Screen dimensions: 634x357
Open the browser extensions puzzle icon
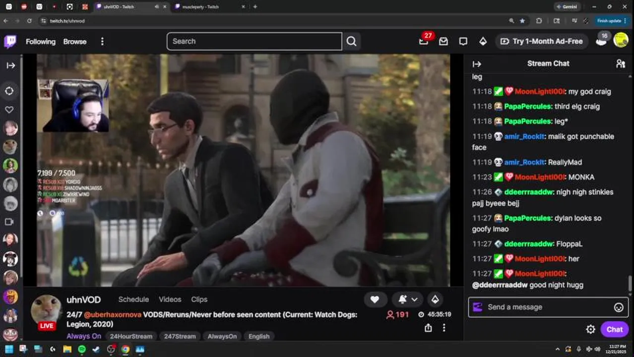(539, 21)
